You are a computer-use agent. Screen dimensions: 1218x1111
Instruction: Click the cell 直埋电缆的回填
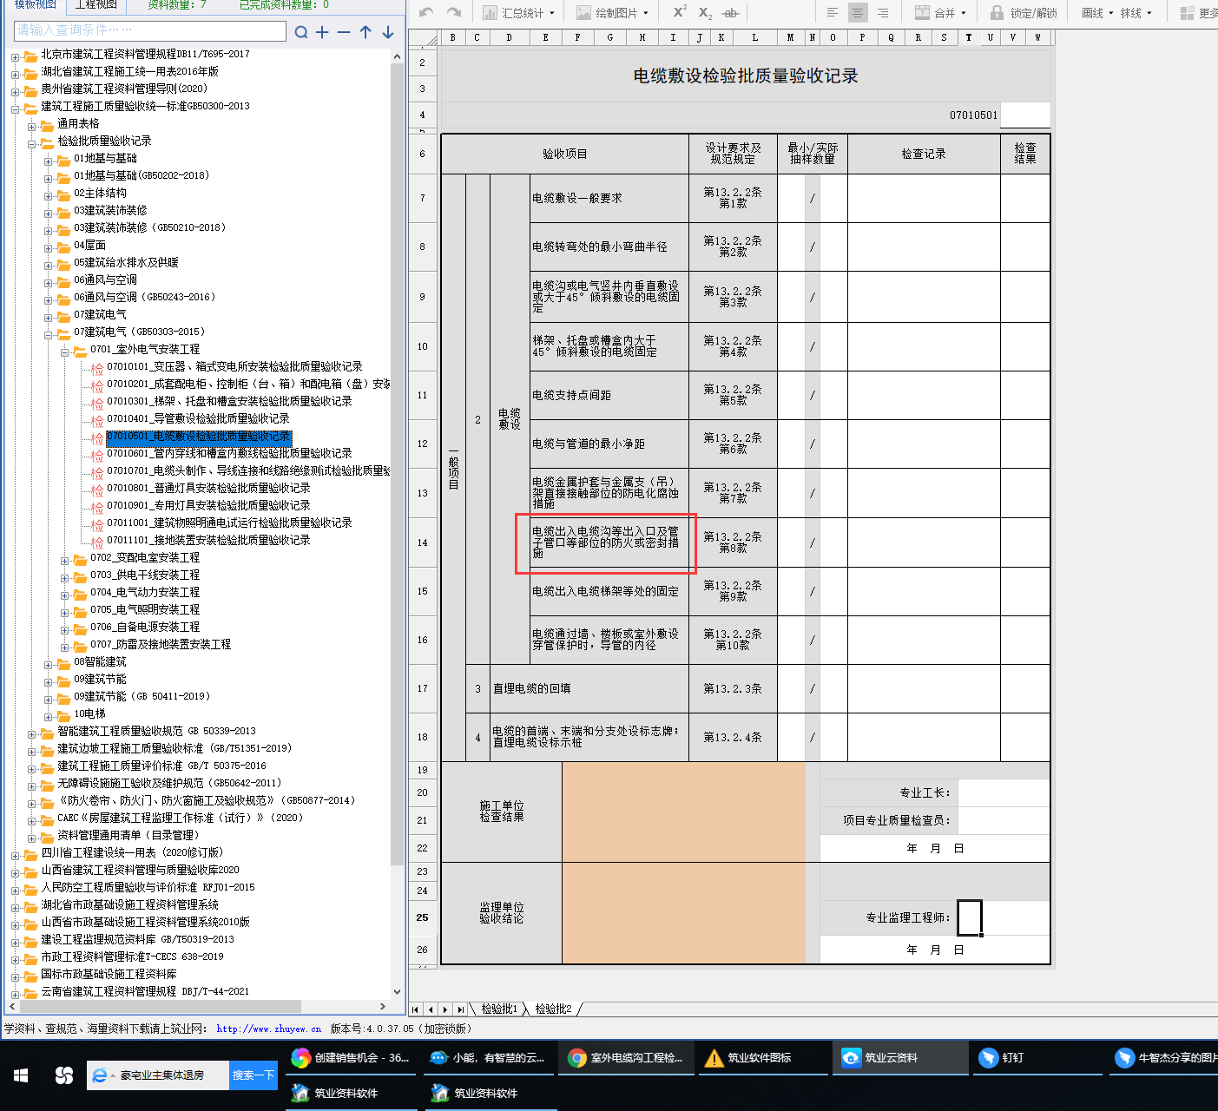[589, 688]
